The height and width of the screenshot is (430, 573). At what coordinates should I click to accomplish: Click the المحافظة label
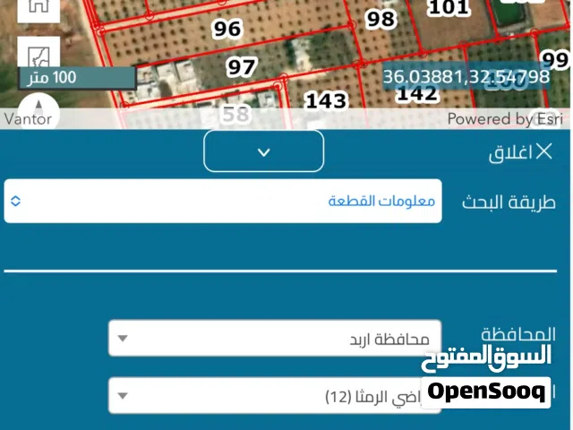pos(518,334)
